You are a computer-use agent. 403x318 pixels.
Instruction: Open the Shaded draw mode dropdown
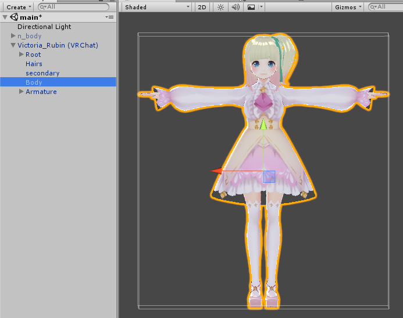tap(157, 7)
